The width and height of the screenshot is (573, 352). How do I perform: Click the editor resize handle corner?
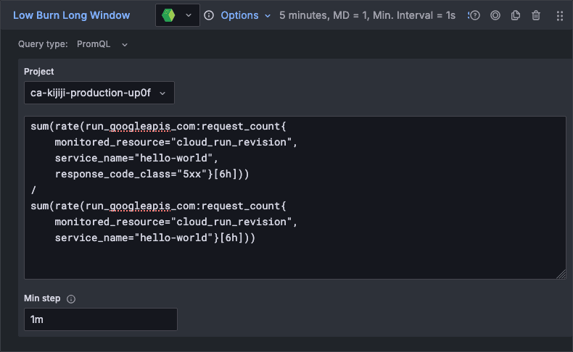click(x=561, y=274)
